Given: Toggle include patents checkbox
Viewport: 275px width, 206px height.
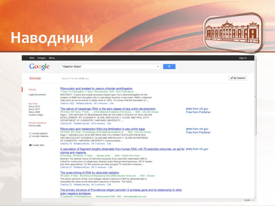Looking at the screenshot, I should [30, 134].
